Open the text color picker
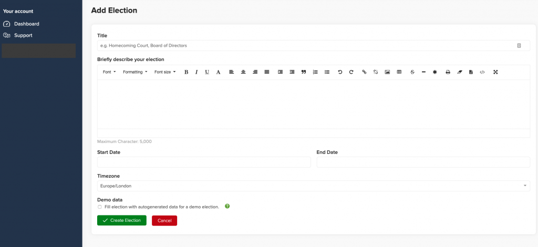Viewport: 538px width, 247px height. (218, 72)
